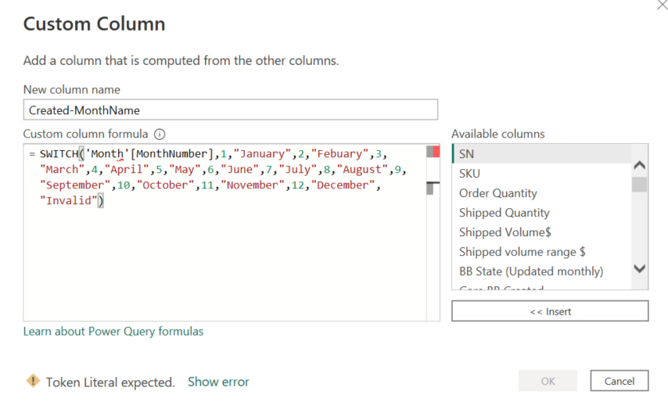
Task: Click the << Insert button
Action: (550, 311)
